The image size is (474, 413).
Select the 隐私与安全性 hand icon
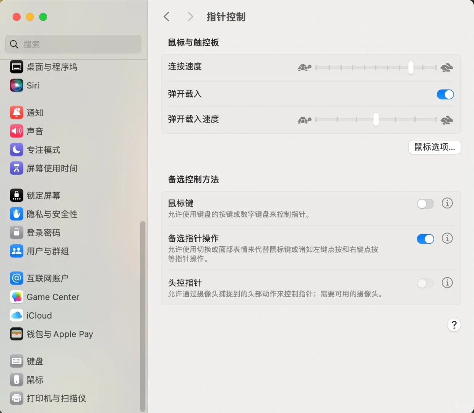16,214
